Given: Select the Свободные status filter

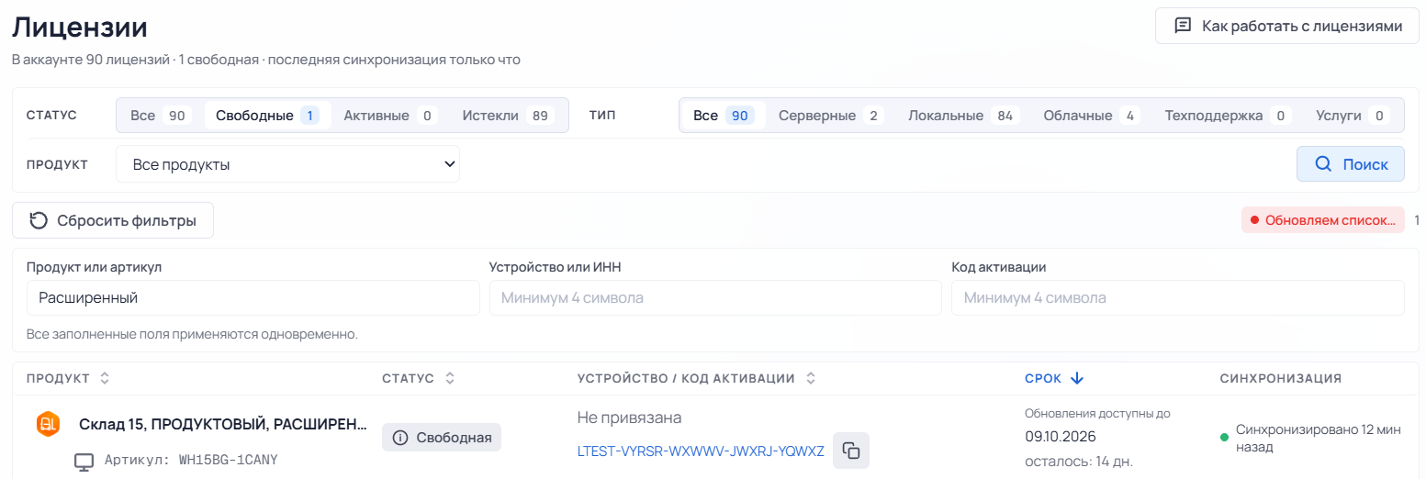Looking at the screenshot, I should [x=267, y=116].
